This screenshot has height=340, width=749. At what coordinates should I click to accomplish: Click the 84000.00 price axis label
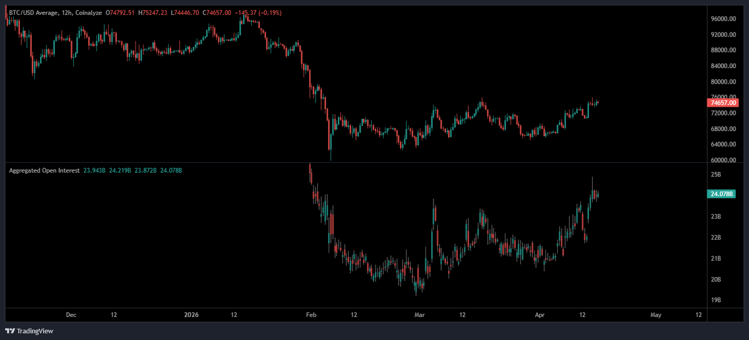pyautogui.click(x=722, y=66)
